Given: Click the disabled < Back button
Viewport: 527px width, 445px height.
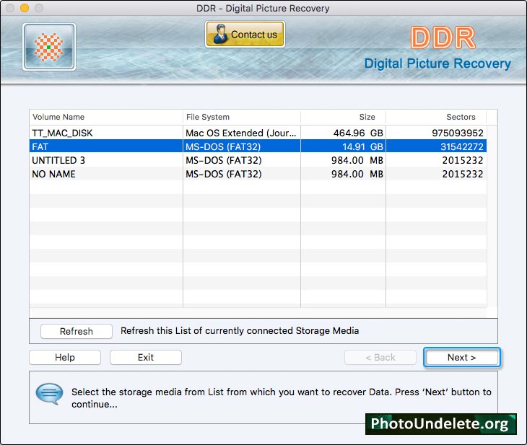Looking at the screenshot, I should (380, 357).
